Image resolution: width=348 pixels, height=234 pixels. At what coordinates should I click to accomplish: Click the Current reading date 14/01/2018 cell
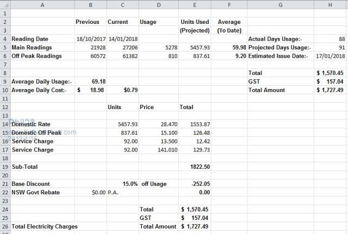pos(122,39)
